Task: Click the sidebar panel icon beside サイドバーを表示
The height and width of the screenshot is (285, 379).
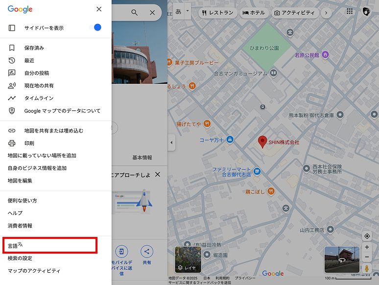Action: 12,28
